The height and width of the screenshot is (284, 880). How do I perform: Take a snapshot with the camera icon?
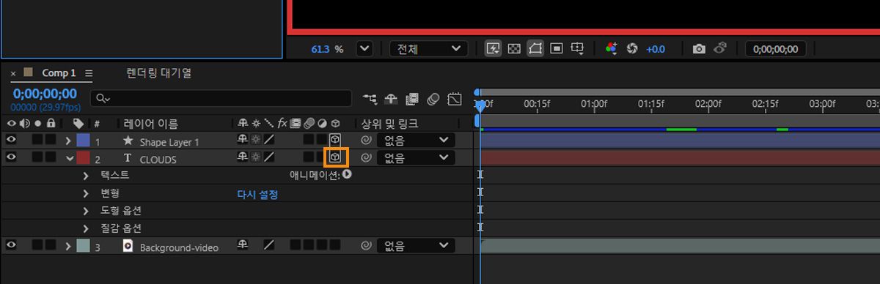pos(699,49)
